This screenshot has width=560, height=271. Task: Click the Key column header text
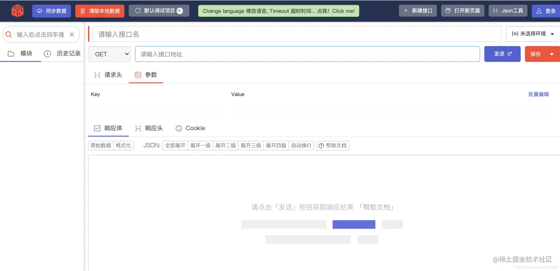(x=95, y=94)
